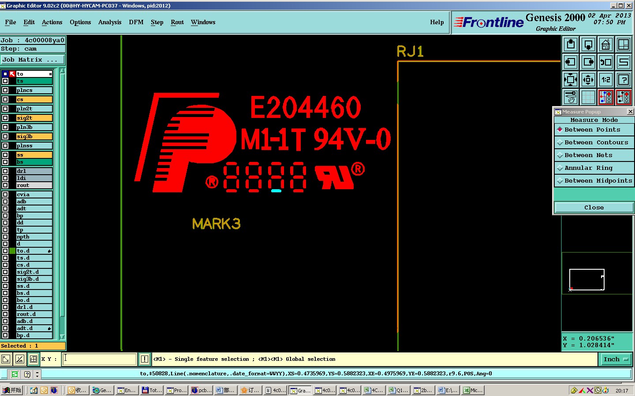Open the XY multi-window view icon
This screenshot has height=396, width=635.
tap(624, 44)
